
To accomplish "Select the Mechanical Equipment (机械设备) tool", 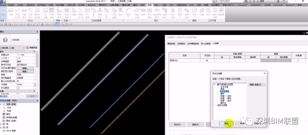I will tap(67, 12).
